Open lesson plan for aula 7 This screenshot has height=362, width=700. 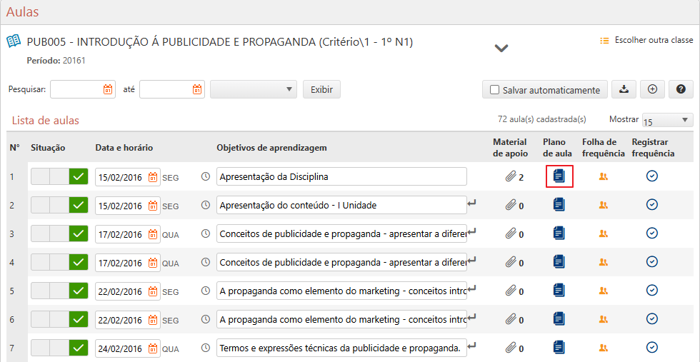pos(559,347)
